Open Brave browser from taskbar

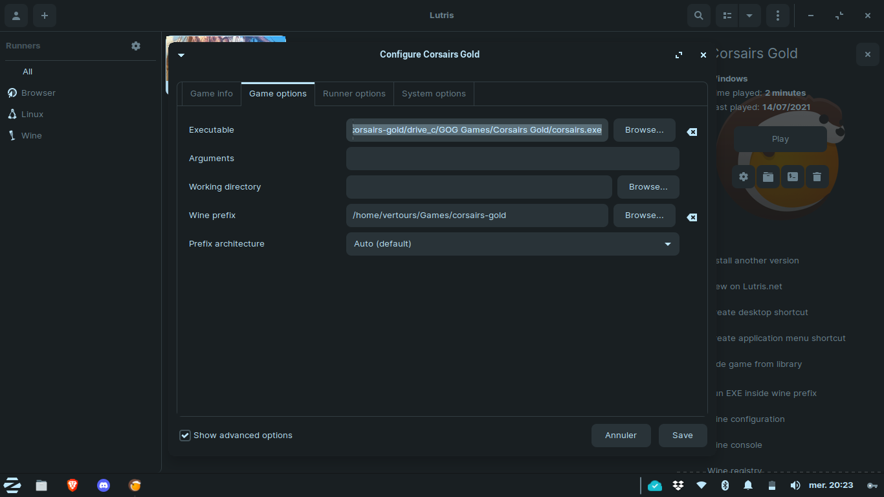click(x=72, y=485)
